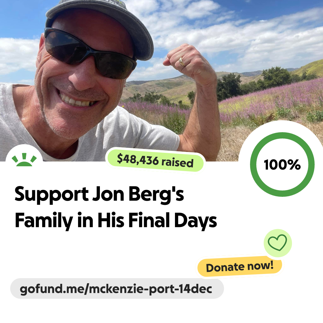The image size is (323, 323).
Task: Click the Donate now! button
Action: pos(240,266)
